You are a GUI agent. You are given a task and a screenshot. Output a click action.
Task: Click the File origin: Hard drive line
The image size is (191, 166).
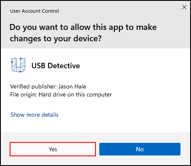(x=61, y=94)
